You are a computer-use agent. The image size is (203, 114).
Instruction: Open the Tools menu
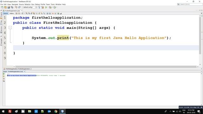[x=53, y=4]
